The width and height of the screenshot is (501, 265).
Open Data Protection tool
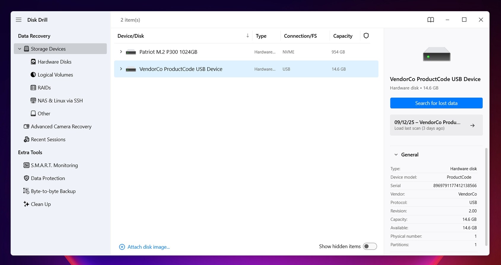(x=48, y=178)
